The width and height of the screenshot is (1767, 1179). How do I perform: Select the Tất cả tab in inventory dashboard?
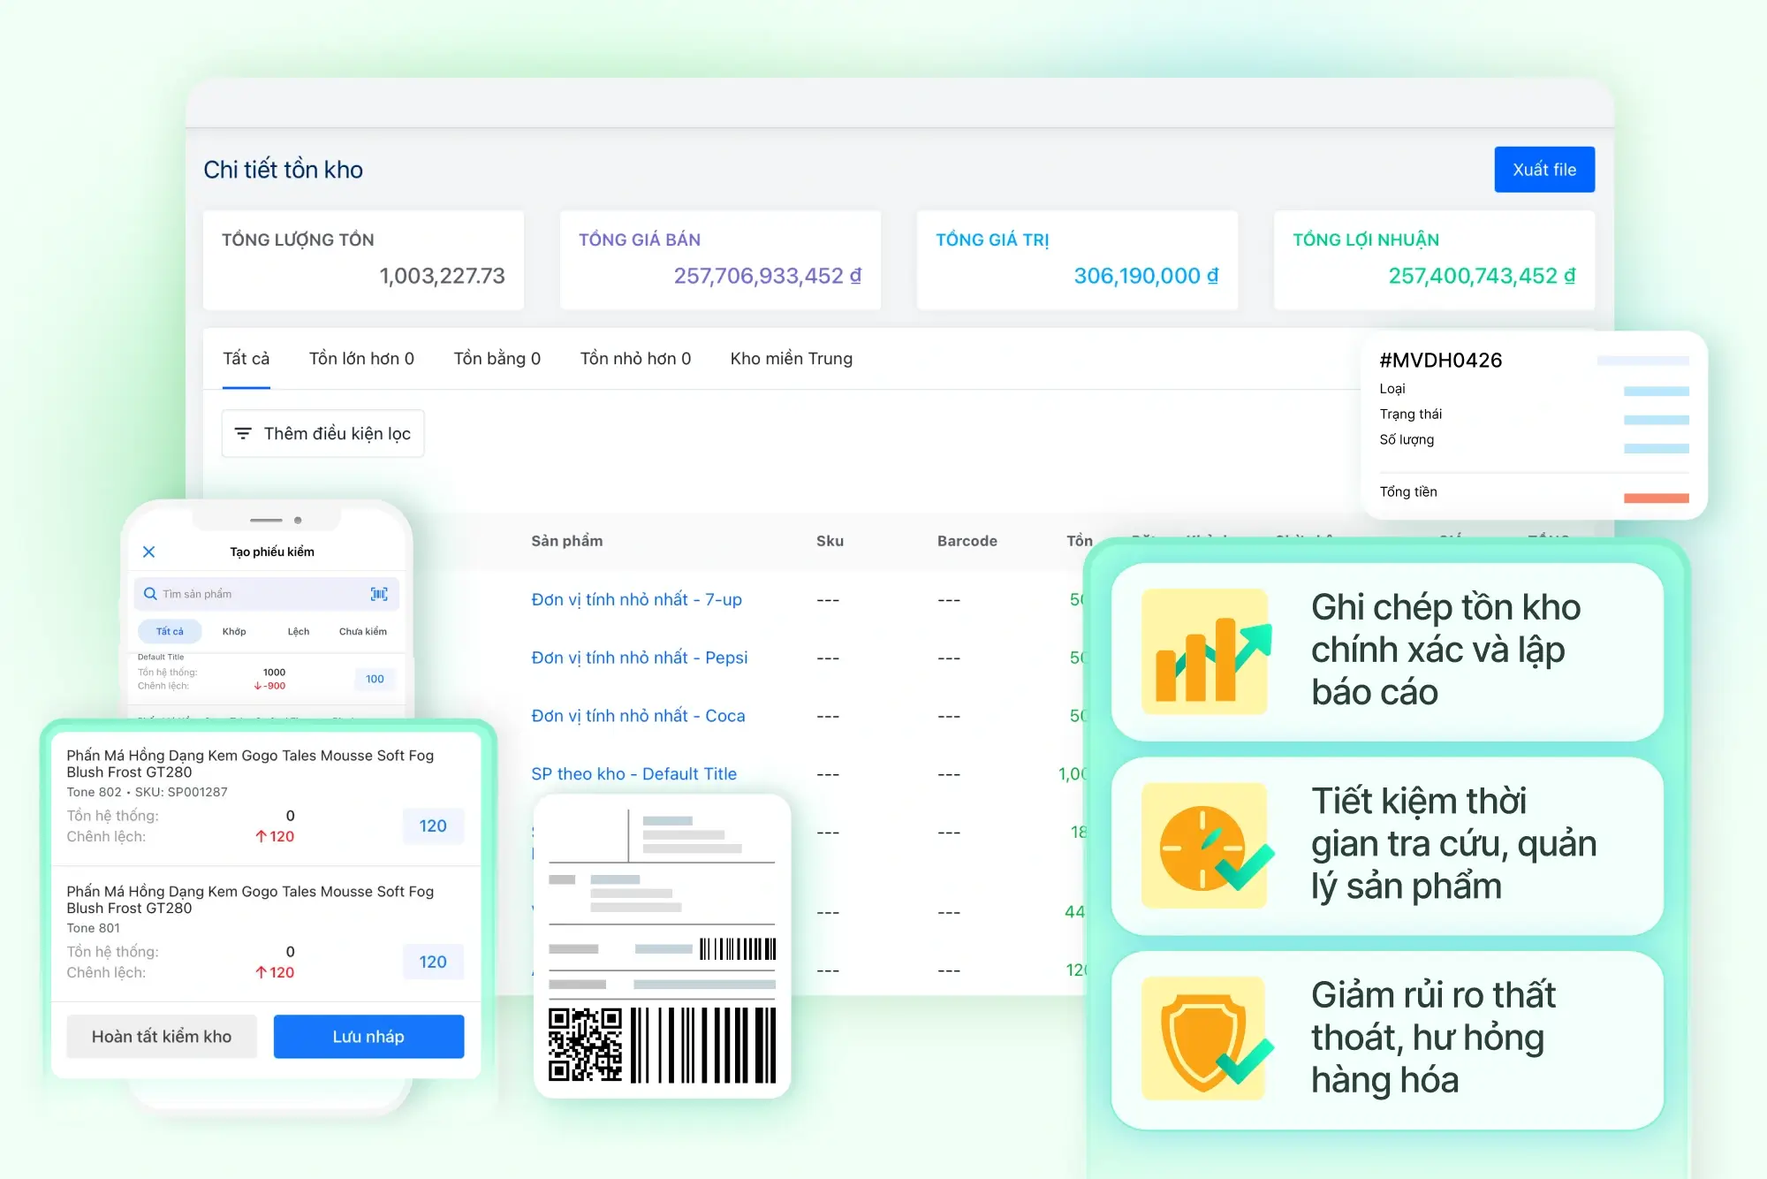246,359
